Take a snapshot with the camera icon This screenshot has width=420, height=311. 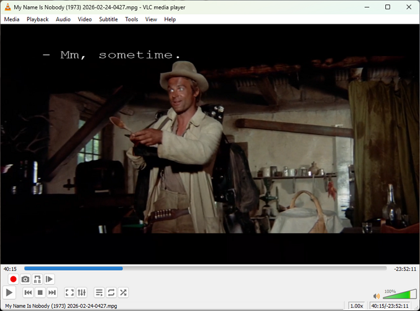[25, 279]
